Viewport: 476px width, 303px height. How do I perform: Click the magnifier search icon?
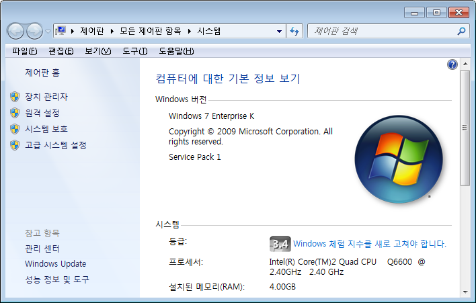[461, 31]
